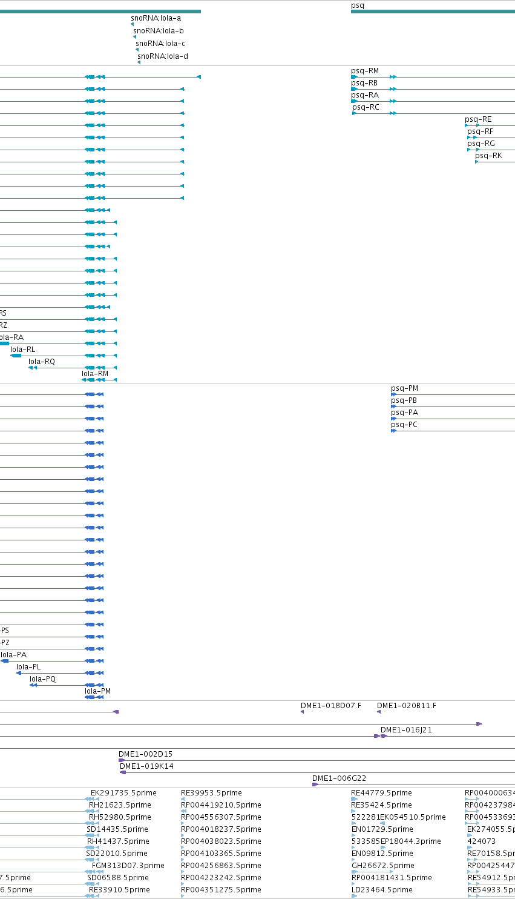Click the psq-RF transcript label
This screenshot has width=515, height=899.
(480, 131)
